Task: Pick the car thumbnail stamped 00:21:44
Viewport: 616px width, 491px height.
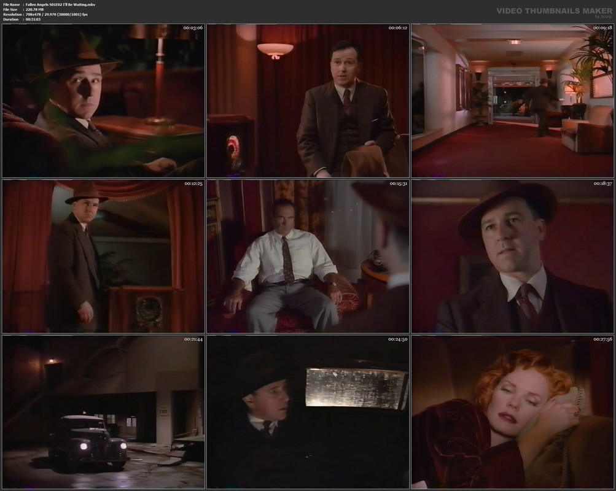Action: coord(103,412)
